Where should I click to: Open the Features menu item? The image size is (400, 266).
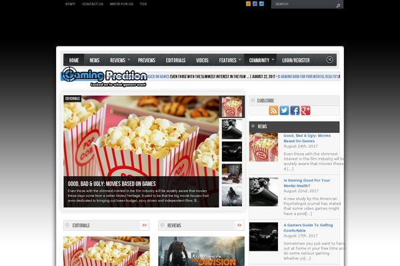[228, 61]
